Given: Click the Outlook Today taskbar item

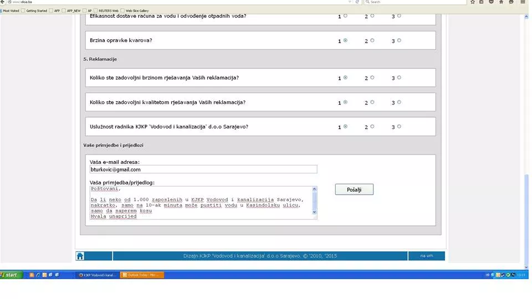Looking at the screenshot, I should [142, 275].
